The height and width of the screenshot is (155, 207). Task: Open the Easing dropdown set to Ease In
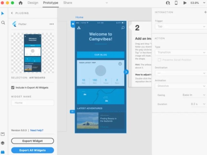point(194,95)
